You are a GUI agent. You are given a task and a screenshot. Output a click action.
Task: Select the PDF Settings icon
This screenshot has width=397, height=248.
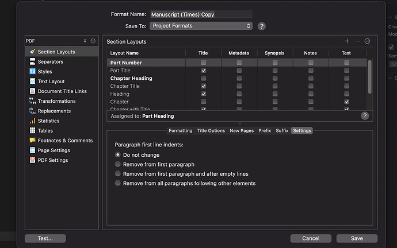[x=32, y=160]
